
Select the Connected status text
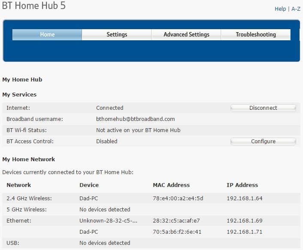109,108
